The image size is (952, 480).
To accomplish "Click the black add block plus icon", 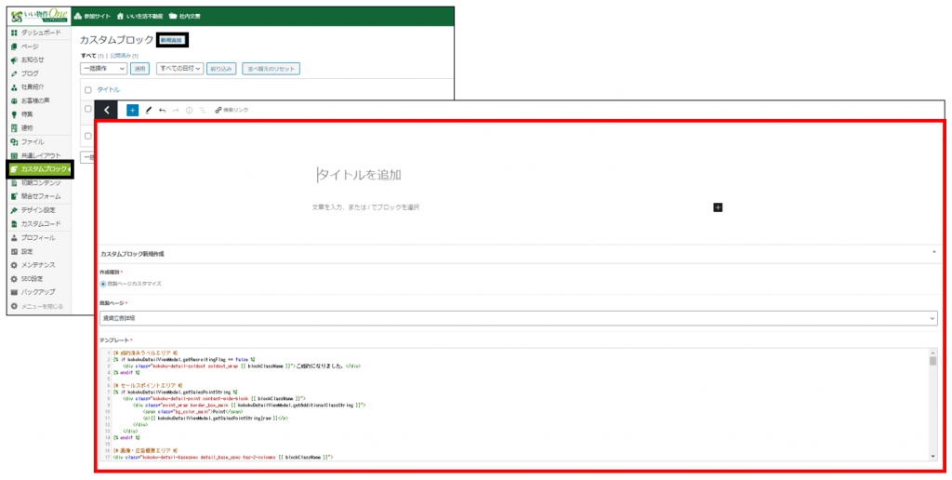I will (x=718, y=207).
